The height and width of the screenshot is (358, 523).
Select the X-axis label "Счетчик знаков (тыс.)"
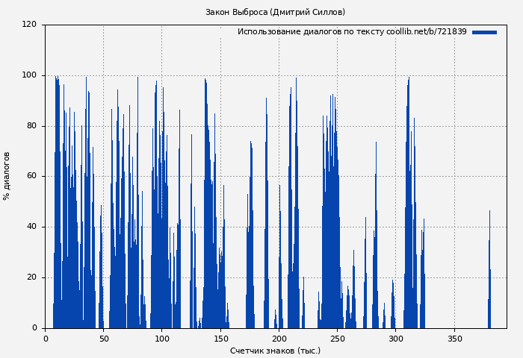point(275,351)
